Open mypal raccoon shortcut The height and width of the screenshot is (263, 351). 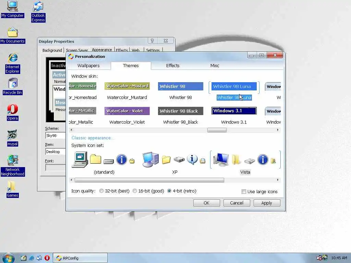(x=12, y=138)
